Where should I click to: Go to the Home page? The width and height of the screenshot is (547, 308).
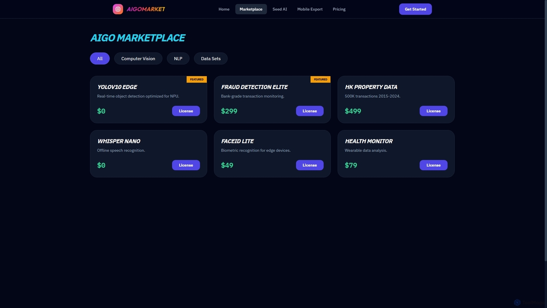click(224, 9)
